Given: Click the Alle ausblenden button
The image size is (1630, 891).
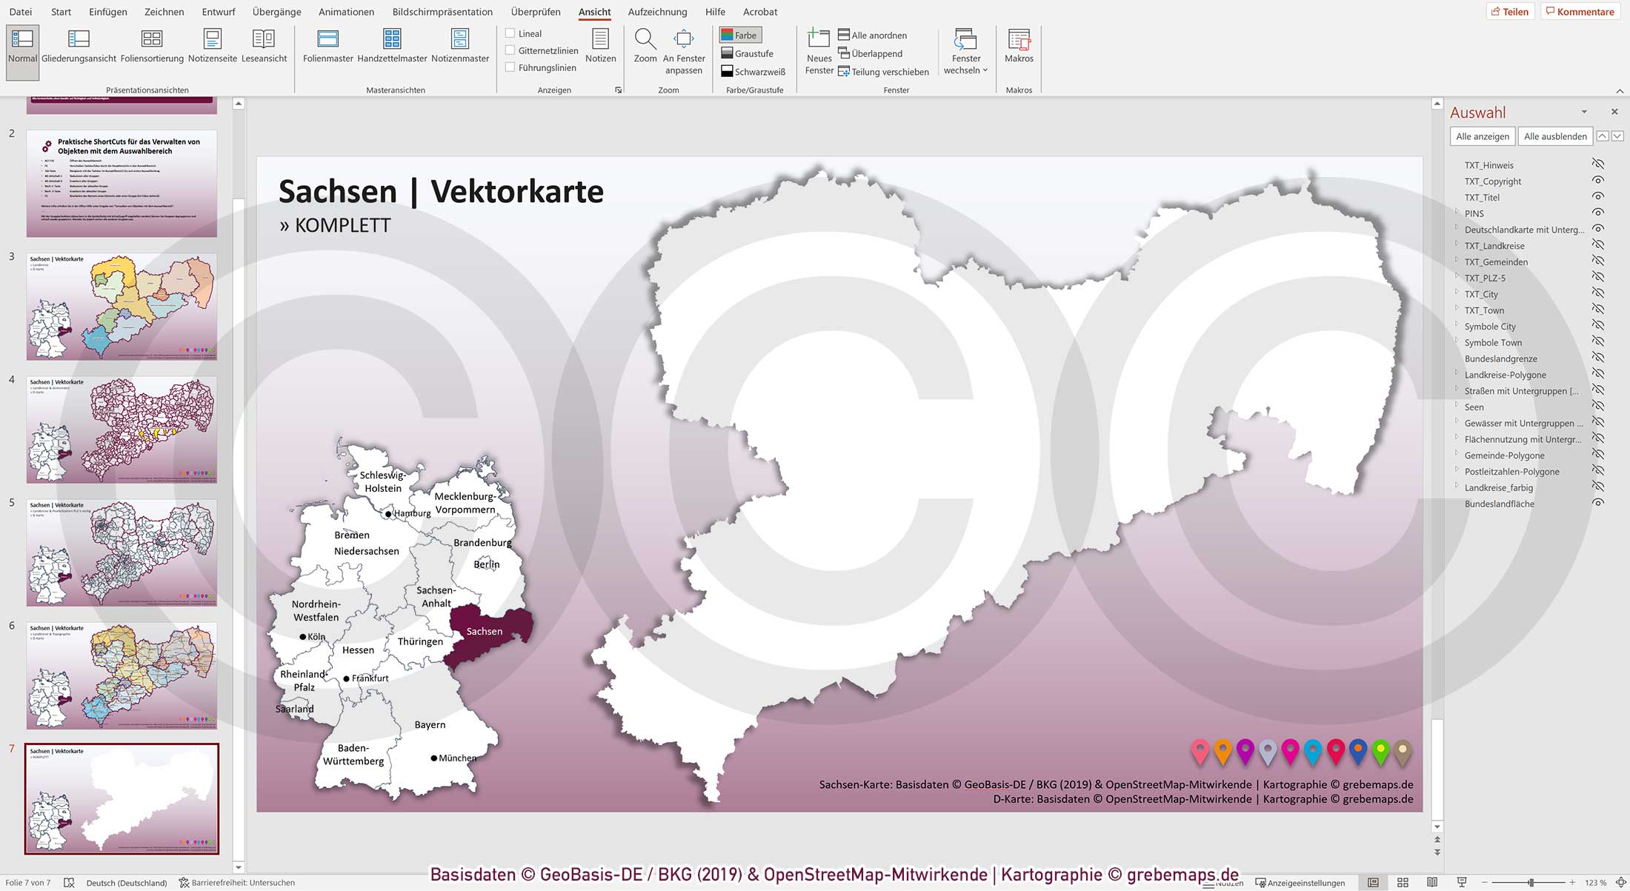Looking at the screenshot, I should pos(1554,136).
